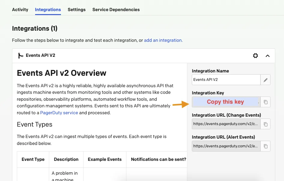Image resolution: width=284 pixels, height=181 pixels.
Task: Follow the add an integration link
Action: click(x=163, y=40)
